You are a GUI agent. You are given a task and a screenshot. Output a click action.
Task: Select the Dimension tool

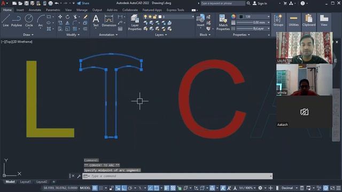coord(109,21)
